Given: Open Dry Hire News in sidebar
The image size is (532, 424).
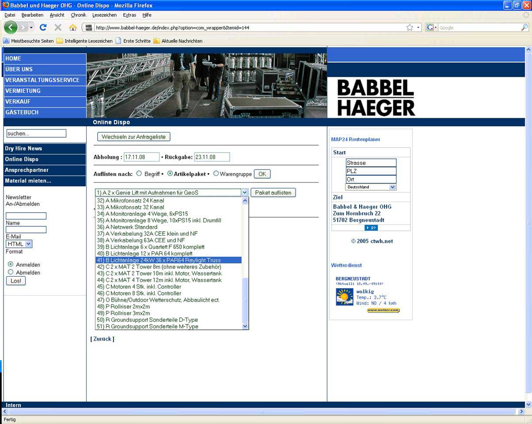Looking at the screenshot, I should [45, 149].
